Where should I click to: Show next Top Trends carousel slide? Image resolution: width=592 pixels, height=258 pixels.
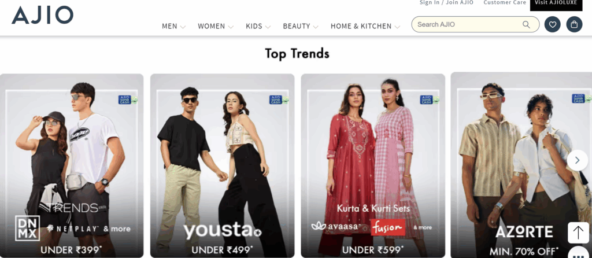click(578, 160)
